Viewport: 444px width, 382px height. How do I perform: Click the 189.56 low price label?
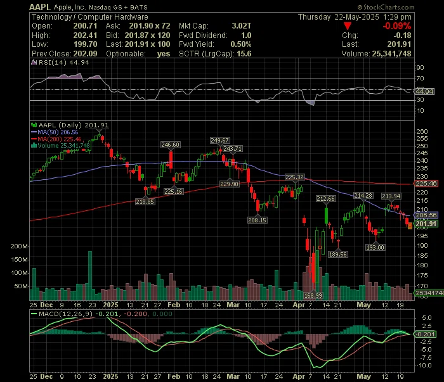338,254
